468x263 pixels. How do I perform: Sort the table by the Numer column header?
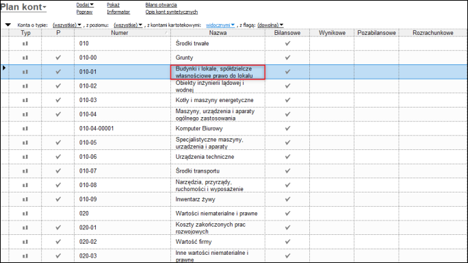[119, 33]
